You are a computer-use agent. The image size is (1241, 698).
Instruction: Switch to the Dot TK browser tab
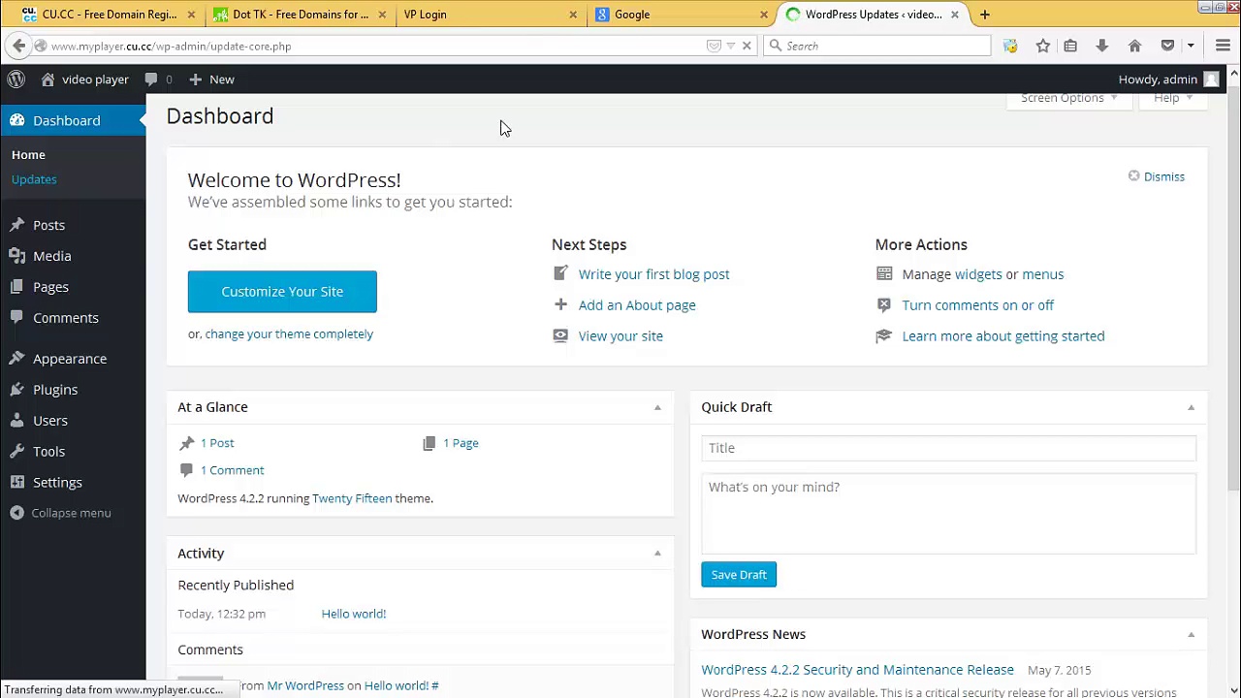(297, 15)
